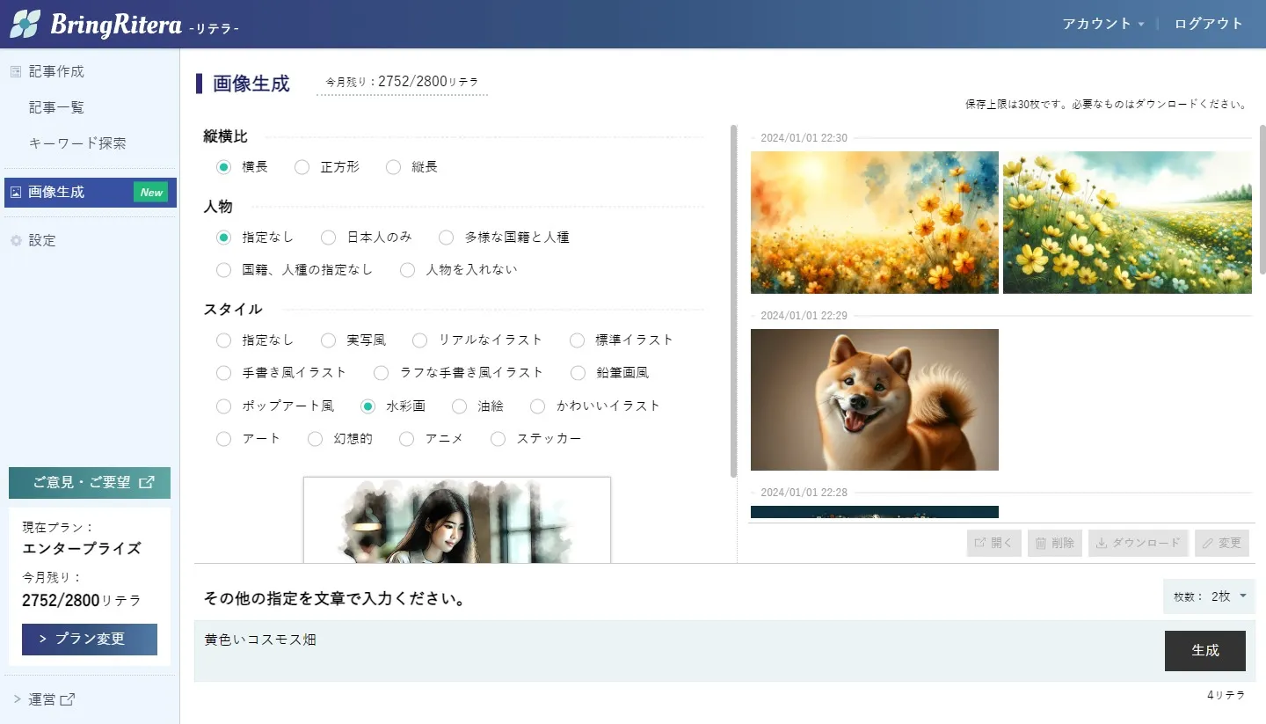This screenshot has width=1266, height=724.
Task: Click the watercolor woman style preview
Action: (457, 520)
